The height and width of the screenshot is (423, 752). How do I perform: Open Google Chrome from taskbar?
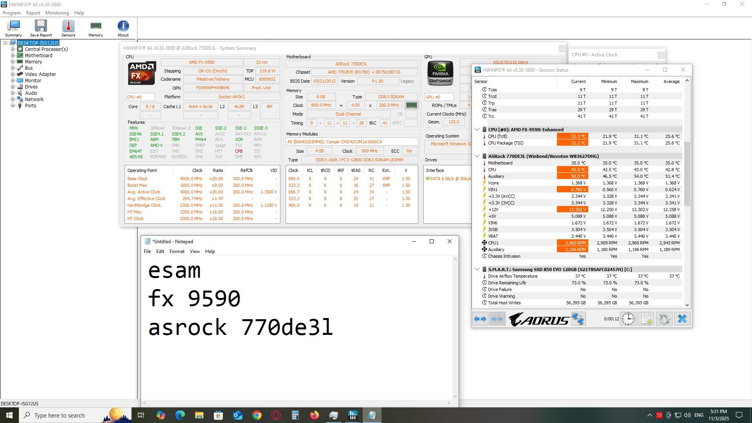click(x=257, y=415)
